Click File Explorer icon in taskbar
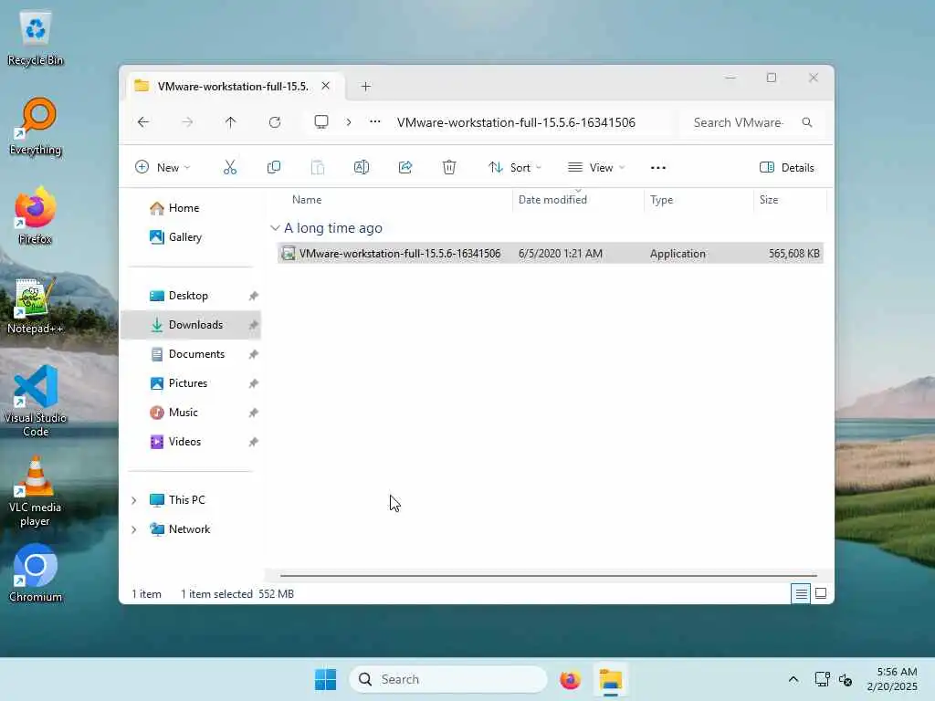935x701 pixels. pos(611,679)
